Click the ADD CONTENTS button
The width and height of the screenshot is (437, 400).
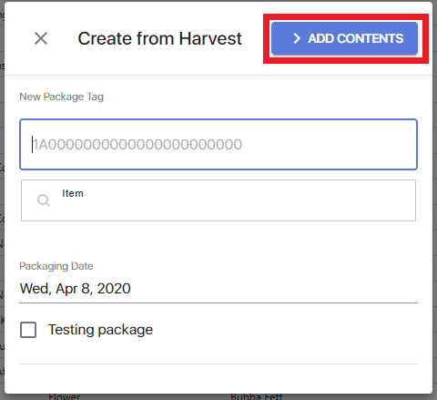tap(344, 38)
